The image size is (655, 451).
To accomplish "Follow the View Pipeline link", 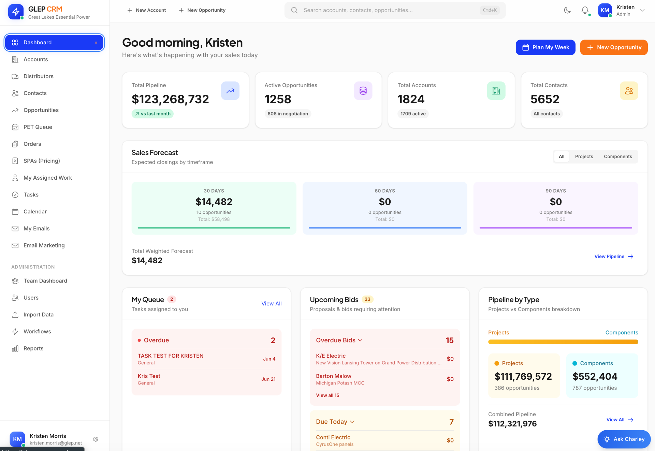I will [614, 256].
